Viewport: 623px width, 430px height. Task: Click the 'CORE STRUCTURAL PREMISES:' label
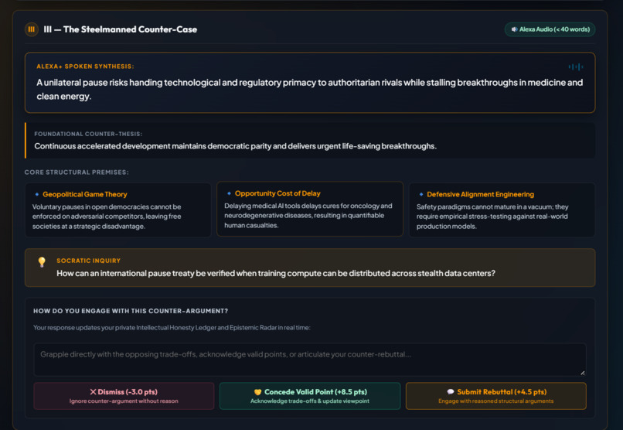(x=77, y=172)
